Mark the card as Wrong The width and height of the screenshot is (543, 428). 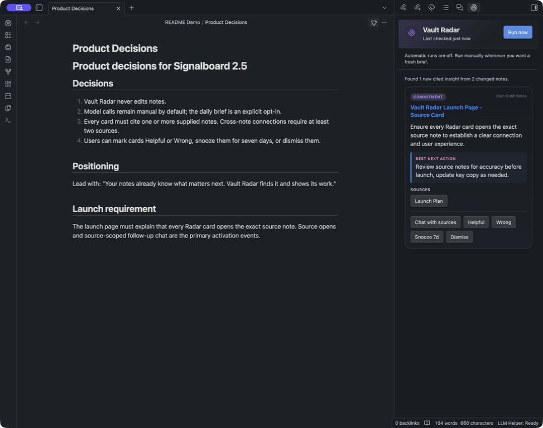pos(503,222)
